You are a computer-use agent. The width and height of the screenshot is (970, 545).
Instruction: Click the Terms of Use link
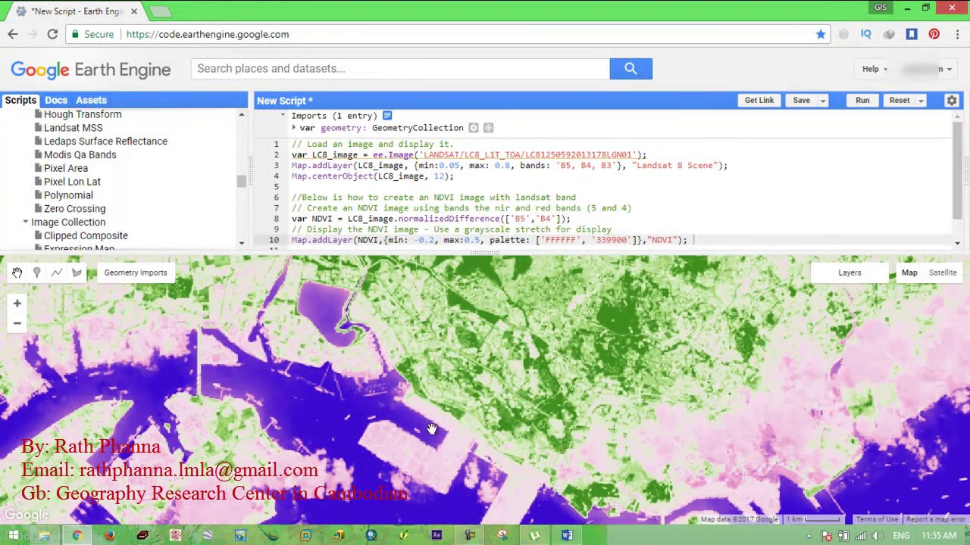pos(877,519)
